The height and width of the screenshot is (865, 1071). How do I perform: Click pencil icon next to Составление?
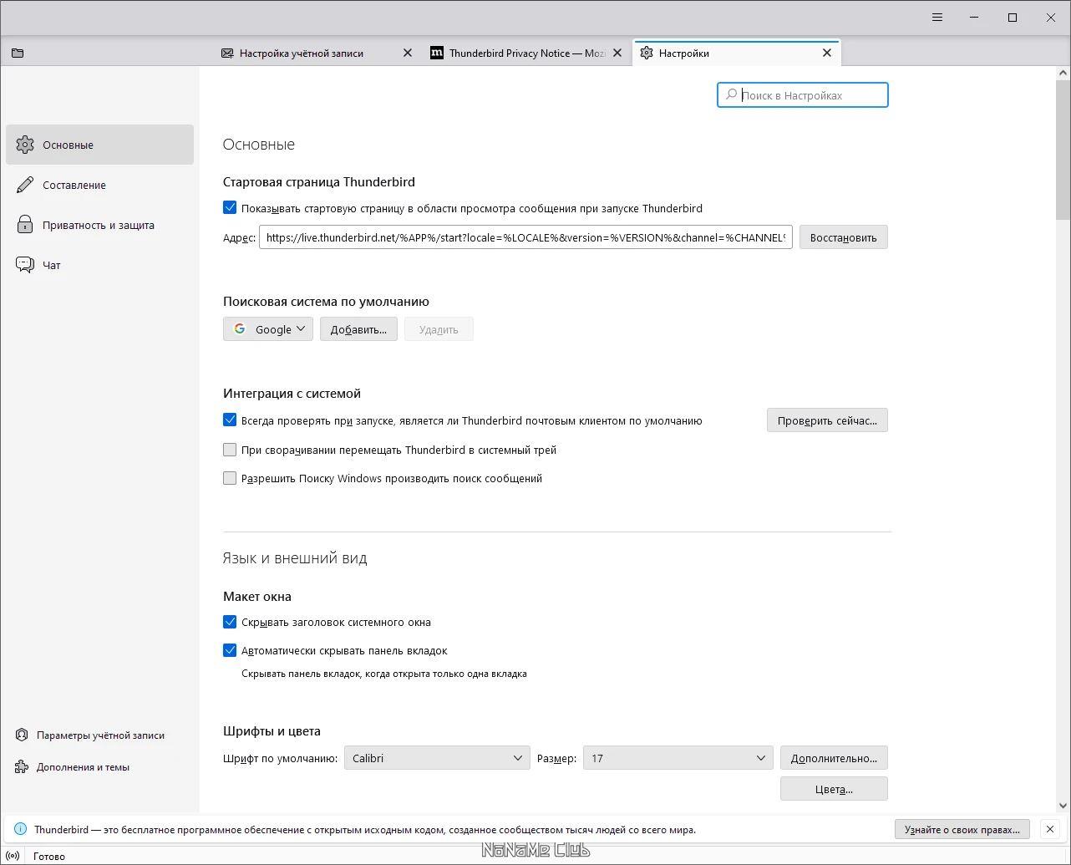[25, 185]
